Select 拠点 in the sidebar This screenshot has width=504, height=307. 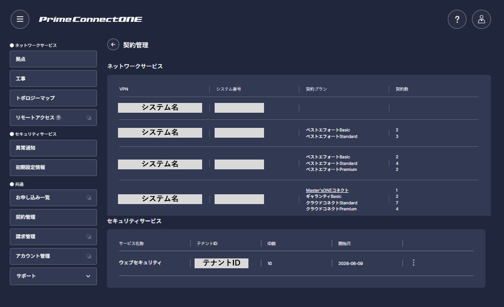pos(53,59)
